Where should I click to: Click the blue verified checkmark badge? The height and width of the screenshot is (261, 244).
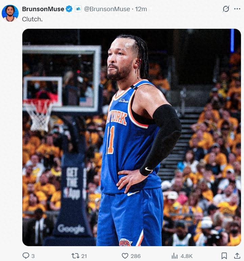tap(69, 9)
